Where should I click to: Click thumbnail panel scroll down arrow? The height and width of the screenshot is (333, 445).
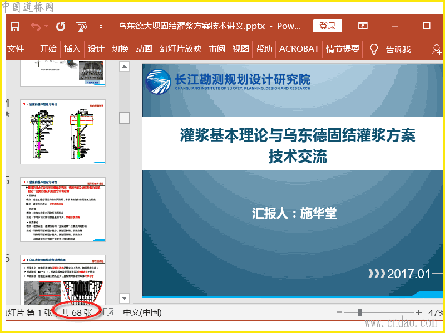click(x=124, y=298)
